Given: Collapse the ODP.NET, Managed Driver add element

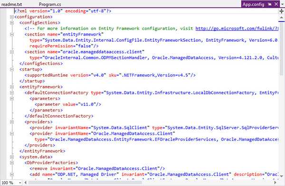Looking at the screenshot, I should pyautogui.click(x=11, y=175).
